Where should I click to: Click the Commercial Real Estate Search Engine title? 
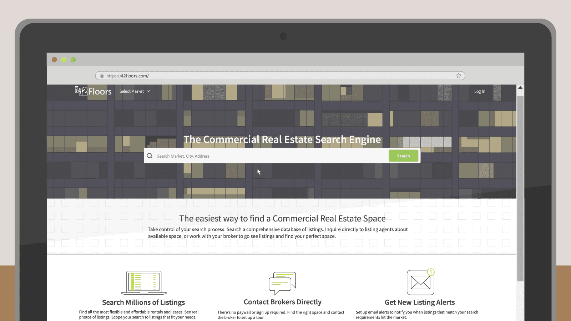(282, 139)
